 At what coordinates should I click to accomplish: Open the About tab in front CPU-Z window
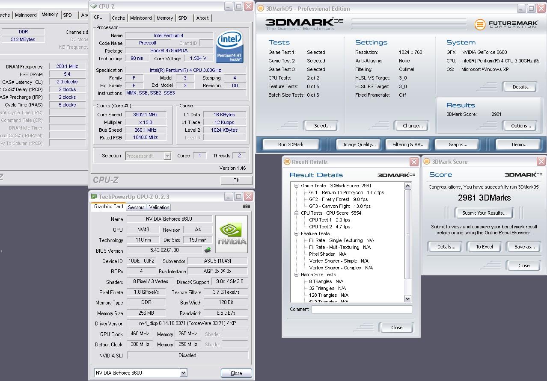pyautogui.click(x=202, y=18)
